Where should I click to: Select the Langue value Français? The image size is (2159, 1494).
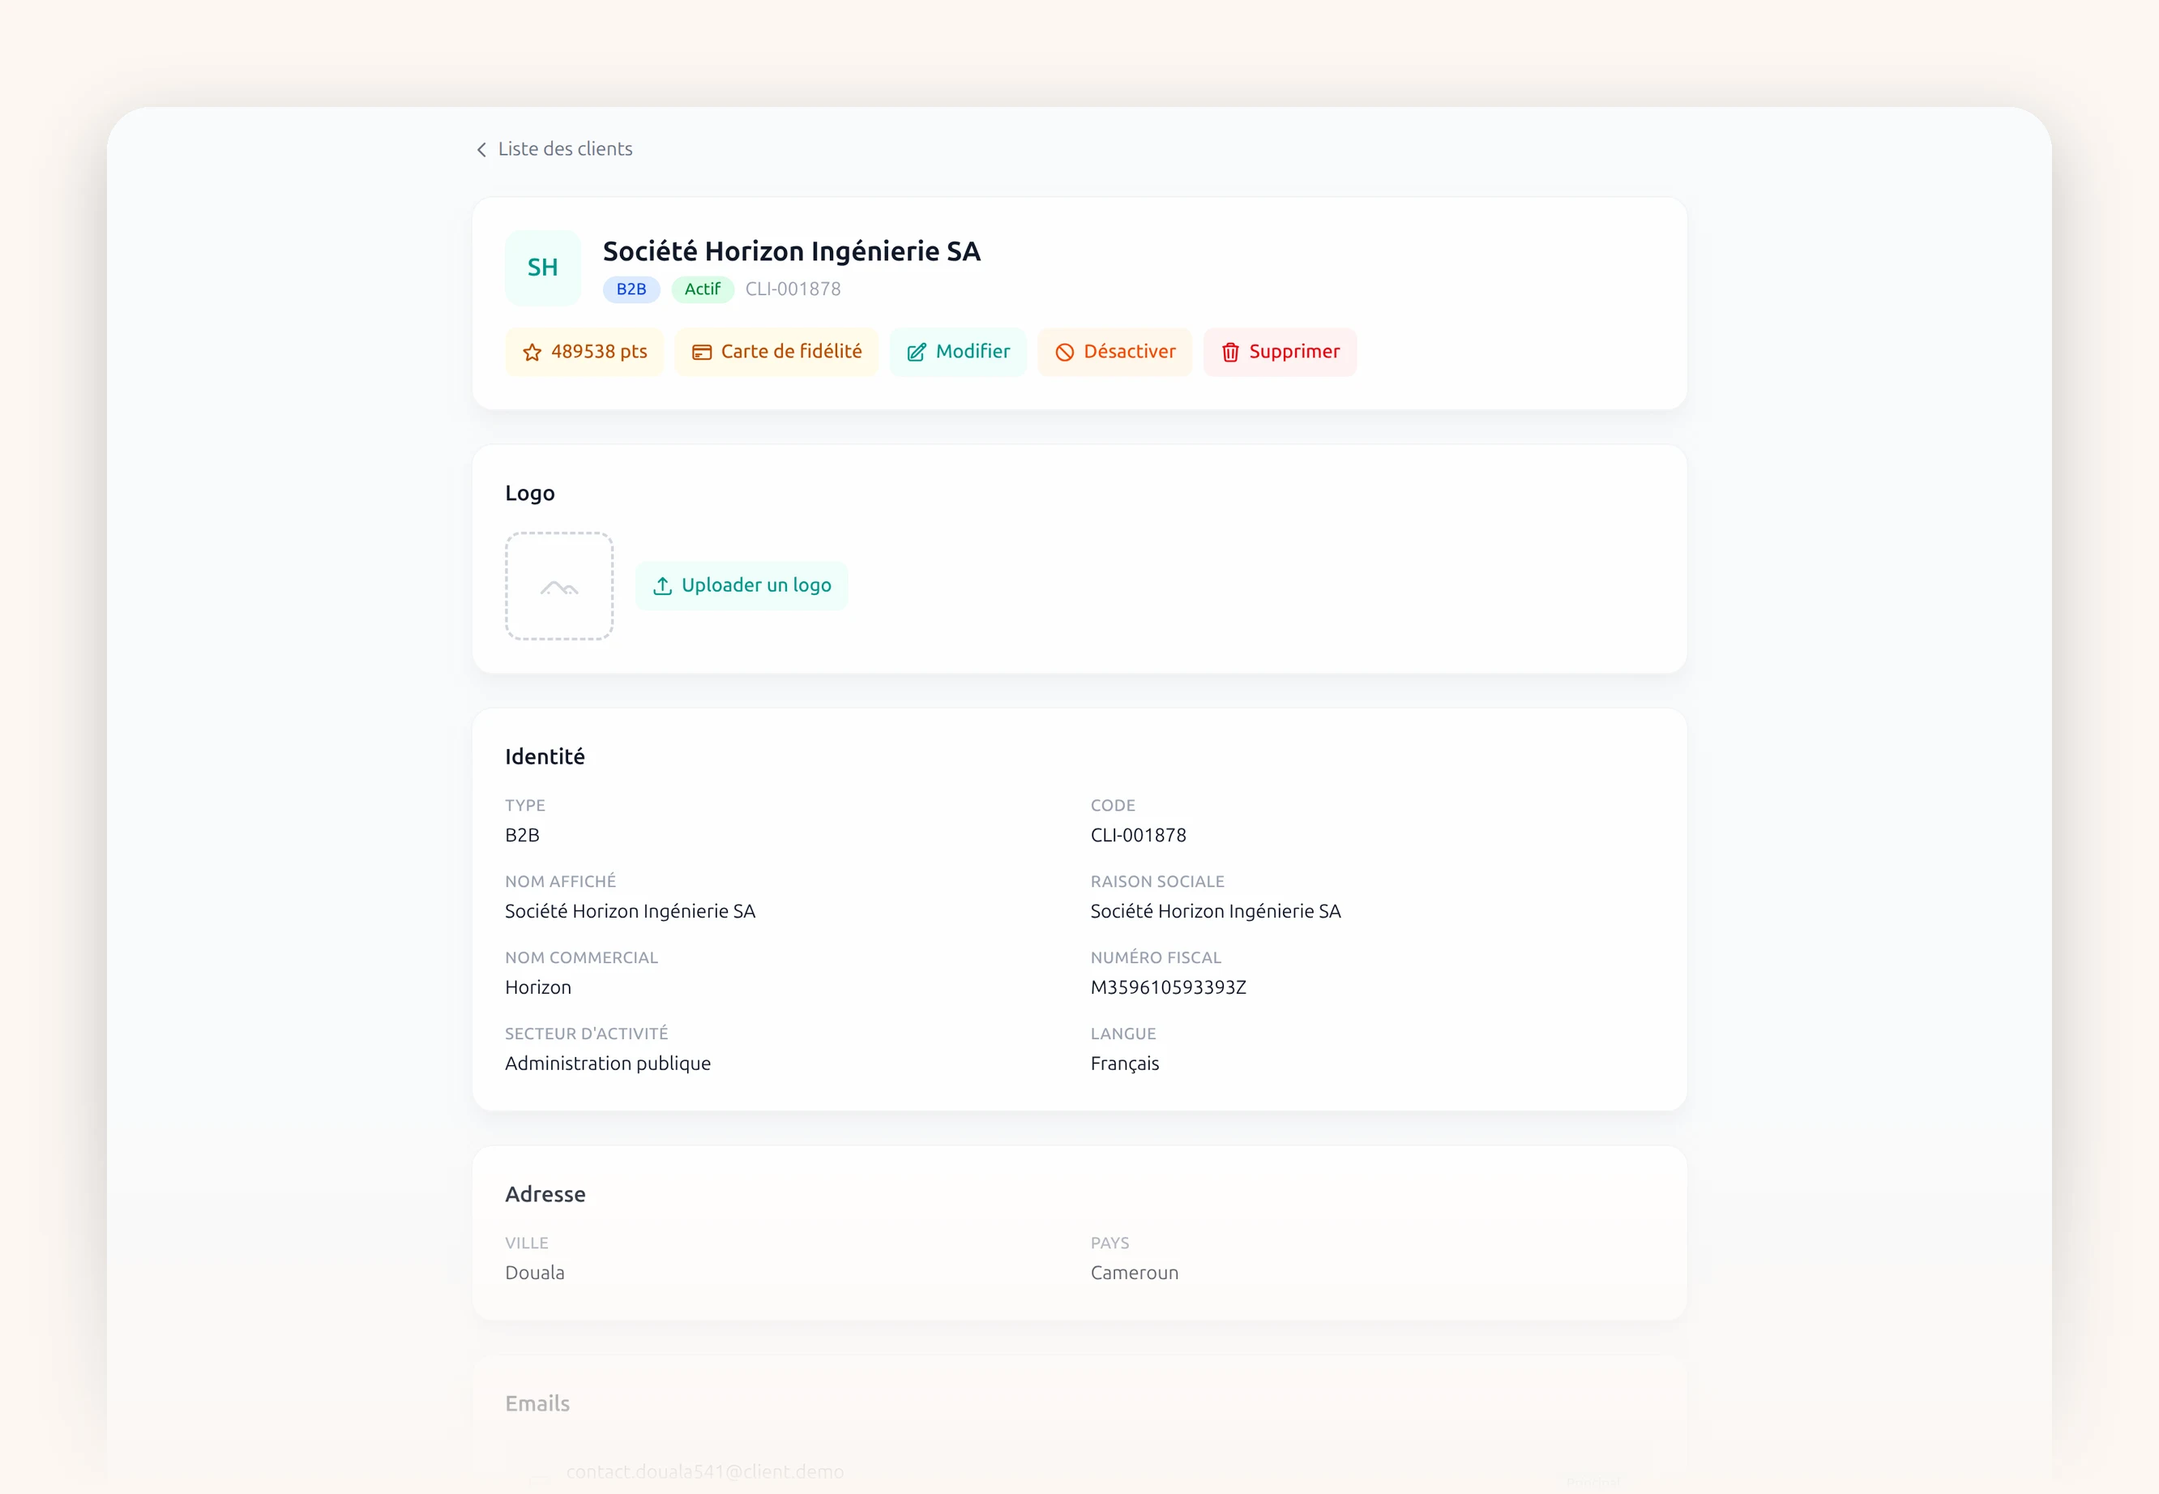(1125, 1064)
